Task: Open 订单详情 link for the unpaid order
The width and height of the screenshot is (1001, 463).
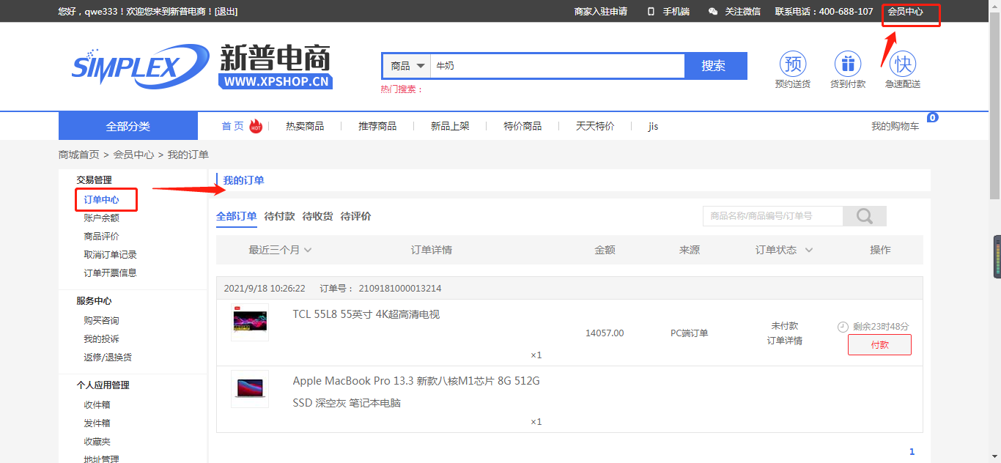Action: point(784,341)
